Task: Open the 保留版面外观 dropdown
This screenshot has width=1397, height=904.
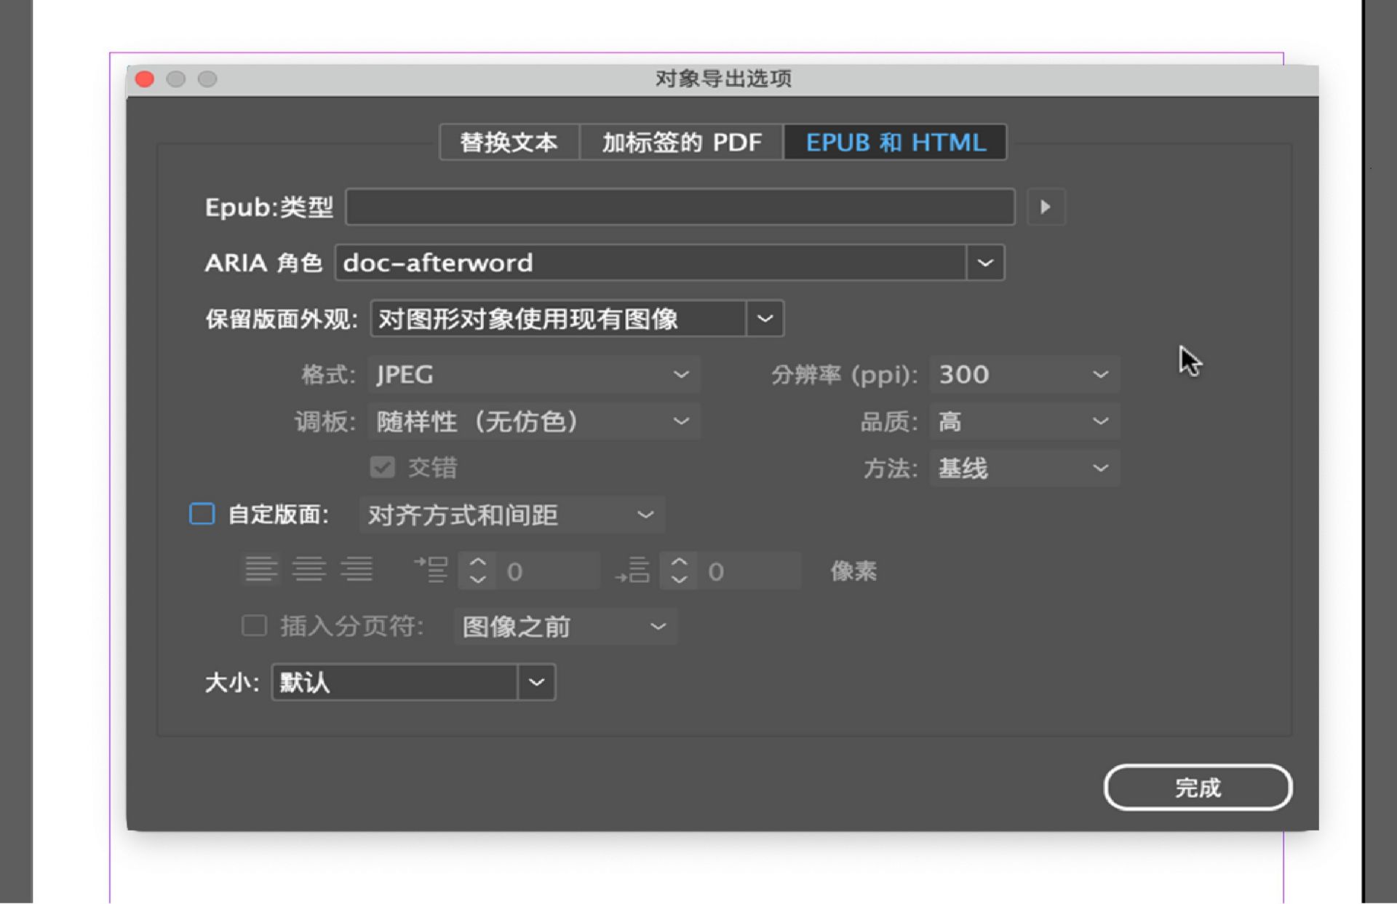Action: pos(765,318)
